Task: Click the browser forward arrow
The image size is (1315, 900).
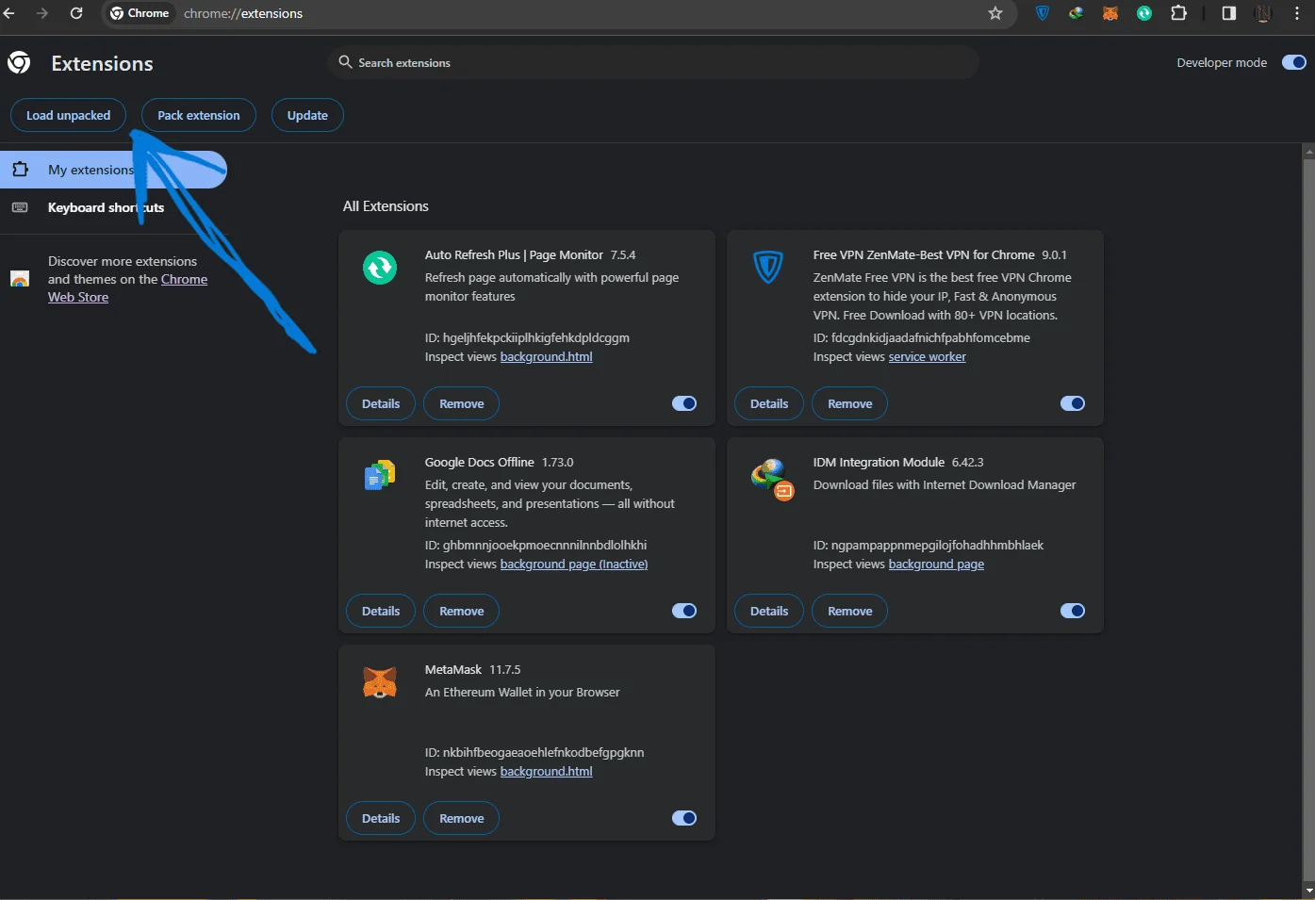Action: [42, 13]
